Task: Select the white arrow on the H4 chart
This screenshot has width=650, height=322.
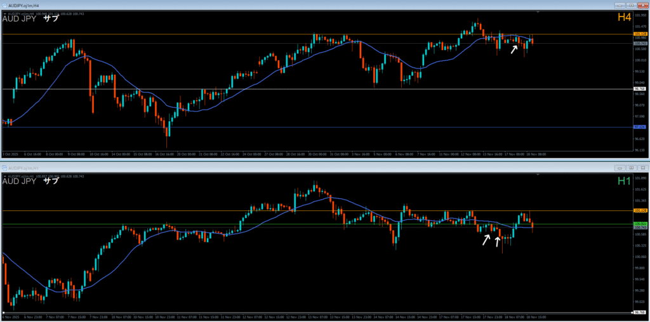Action: [x=514, y=49]
